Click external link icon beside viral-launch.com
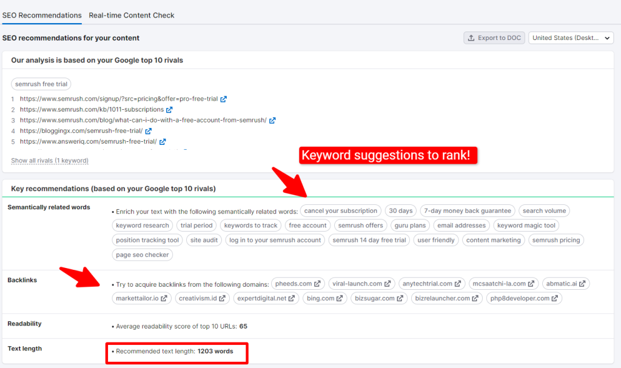 388,284
